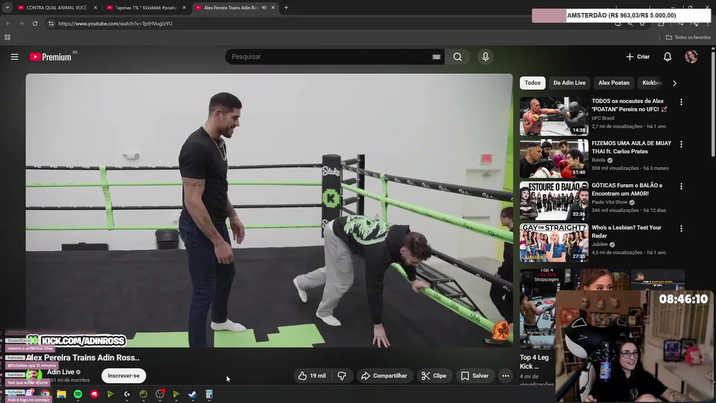Open a new browser tab
The height and width of the screenshot is (403, 716).
pyautogui.click(x=286, y=7)
